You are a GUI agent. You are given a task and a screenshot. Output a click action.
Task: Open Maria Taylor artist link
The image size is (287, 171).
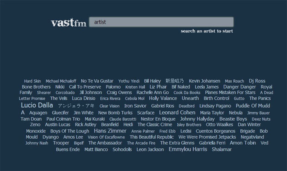212,113
